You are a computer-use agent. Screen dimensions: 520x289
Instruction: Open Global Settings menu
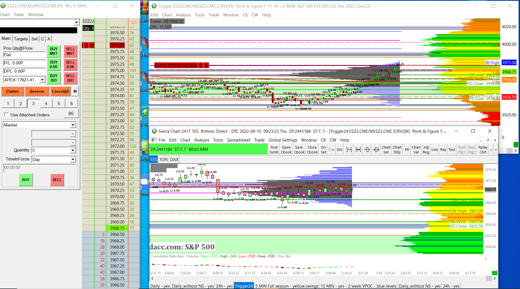[283, 140]
